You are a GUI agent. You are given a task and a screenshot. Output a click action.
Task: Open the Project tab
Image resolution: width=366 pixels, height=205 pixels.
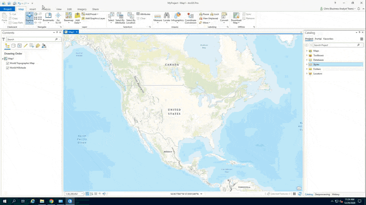coord(7,9)
